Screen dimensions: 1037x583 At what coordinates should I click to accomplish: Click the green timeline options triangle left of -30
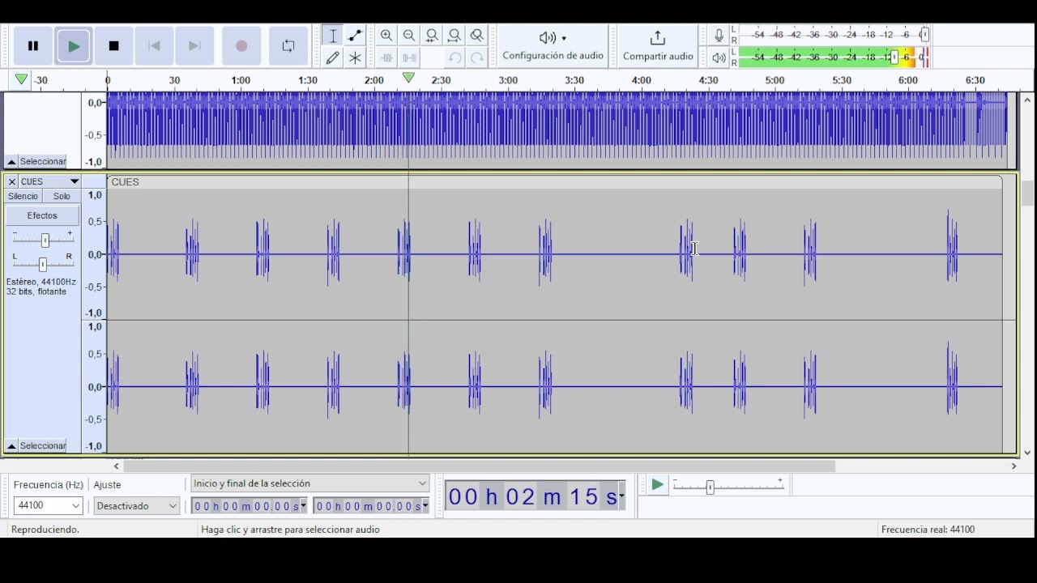(21, 79)
